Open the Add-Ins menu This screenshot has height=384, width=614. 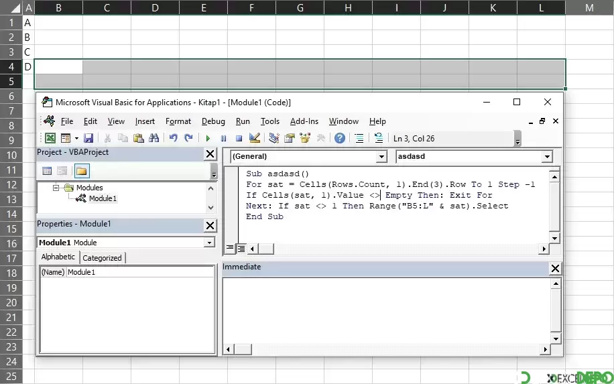[304, 121]
